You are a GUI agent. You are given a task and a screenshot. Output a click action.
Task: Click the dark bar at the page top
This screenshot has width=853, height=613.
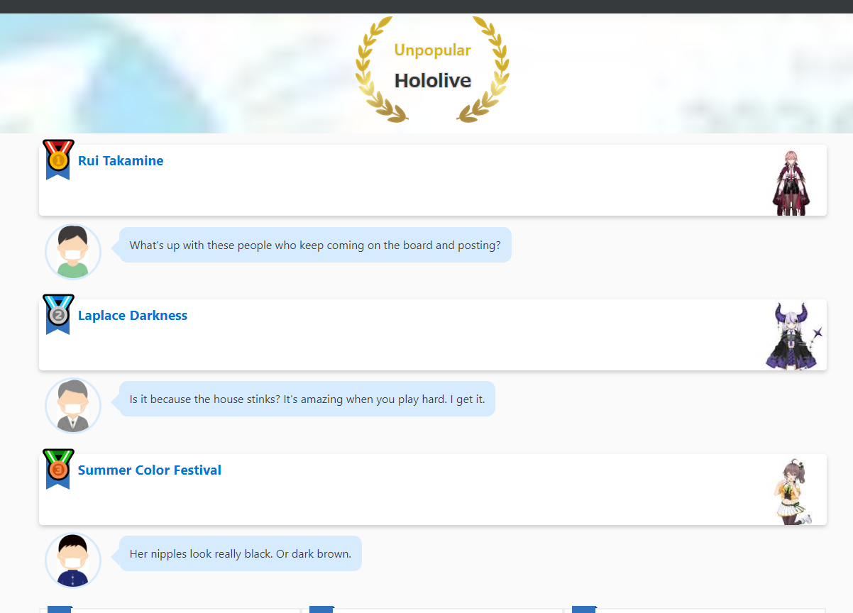[x=426, y=6]
